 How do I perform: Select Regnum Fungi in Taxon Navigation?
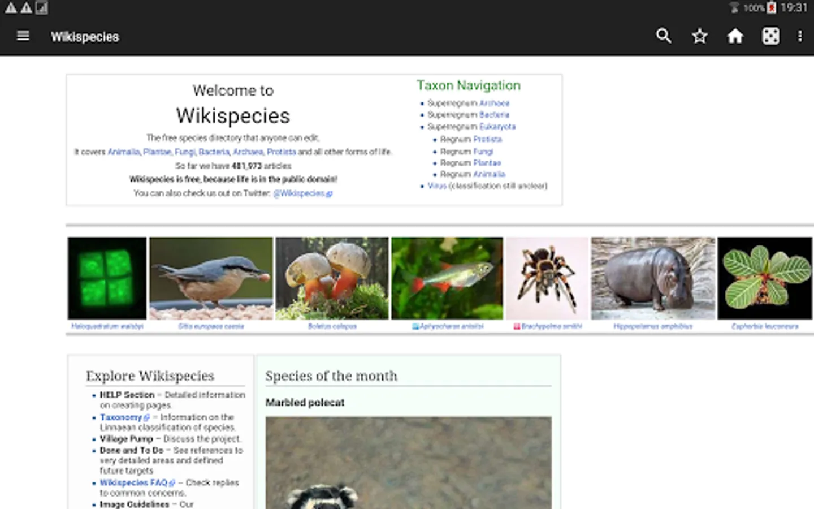483,152
